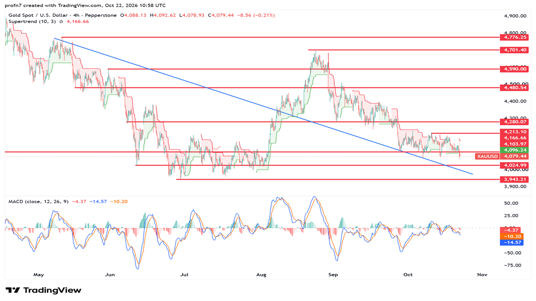Select the blue descending trendline on the chart
The width and height of the screenshot is (536, 301).
point(264,106)
